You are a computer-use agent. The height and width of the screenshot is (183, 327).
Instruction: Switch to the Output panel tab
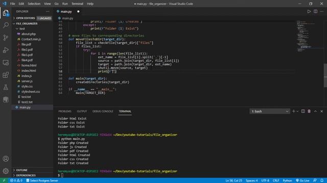pos(82,111)
